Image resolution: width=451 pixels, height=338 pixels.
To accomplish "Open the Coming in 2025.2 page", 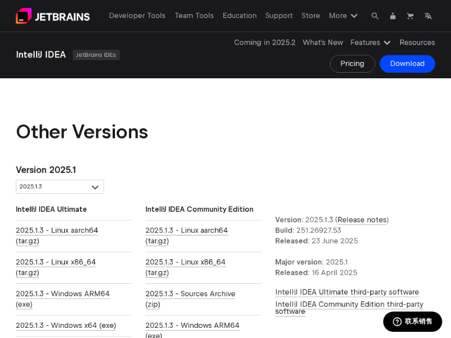I will click(x=264, y=42).
